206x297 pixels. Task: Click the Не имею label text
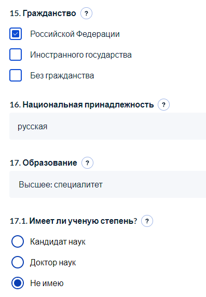pos(47,283)
